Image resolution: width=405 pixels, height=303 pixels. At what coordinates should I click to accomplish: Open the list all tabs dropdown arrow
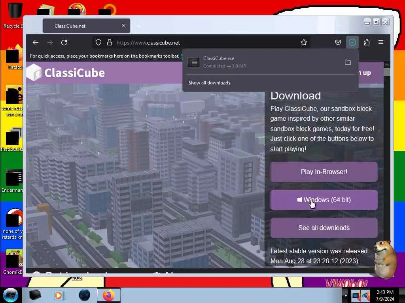pyautogui.click(x=339, y=26)
